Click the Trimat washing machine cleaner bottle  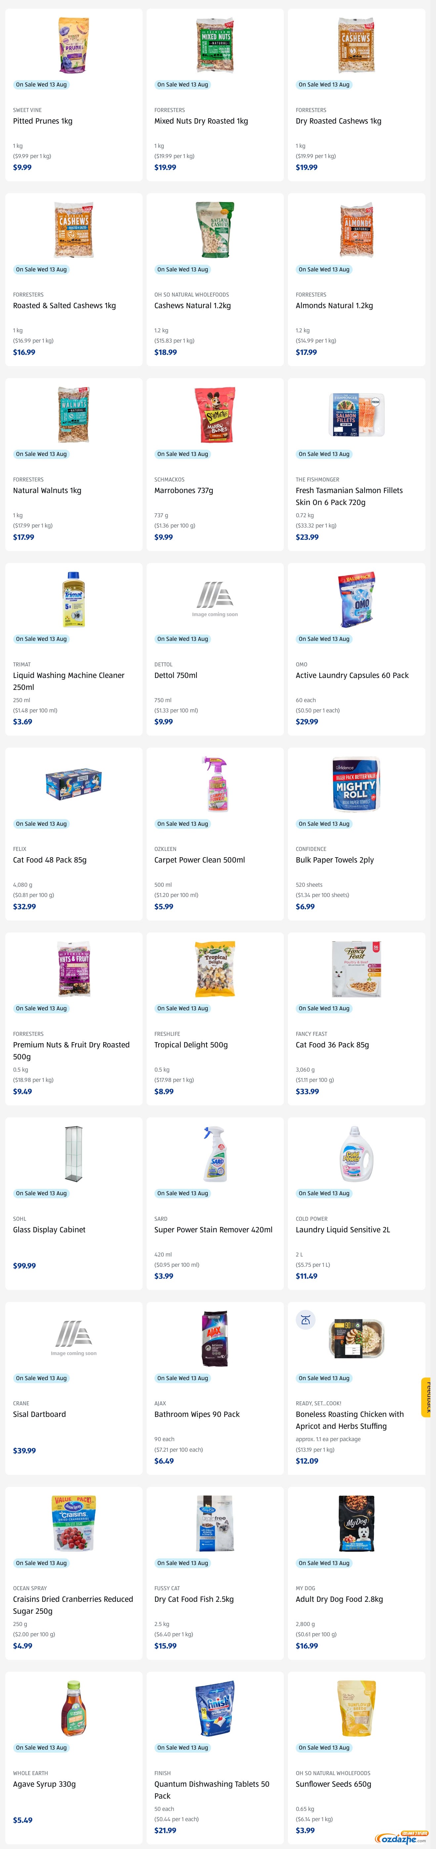pos(73,599)
